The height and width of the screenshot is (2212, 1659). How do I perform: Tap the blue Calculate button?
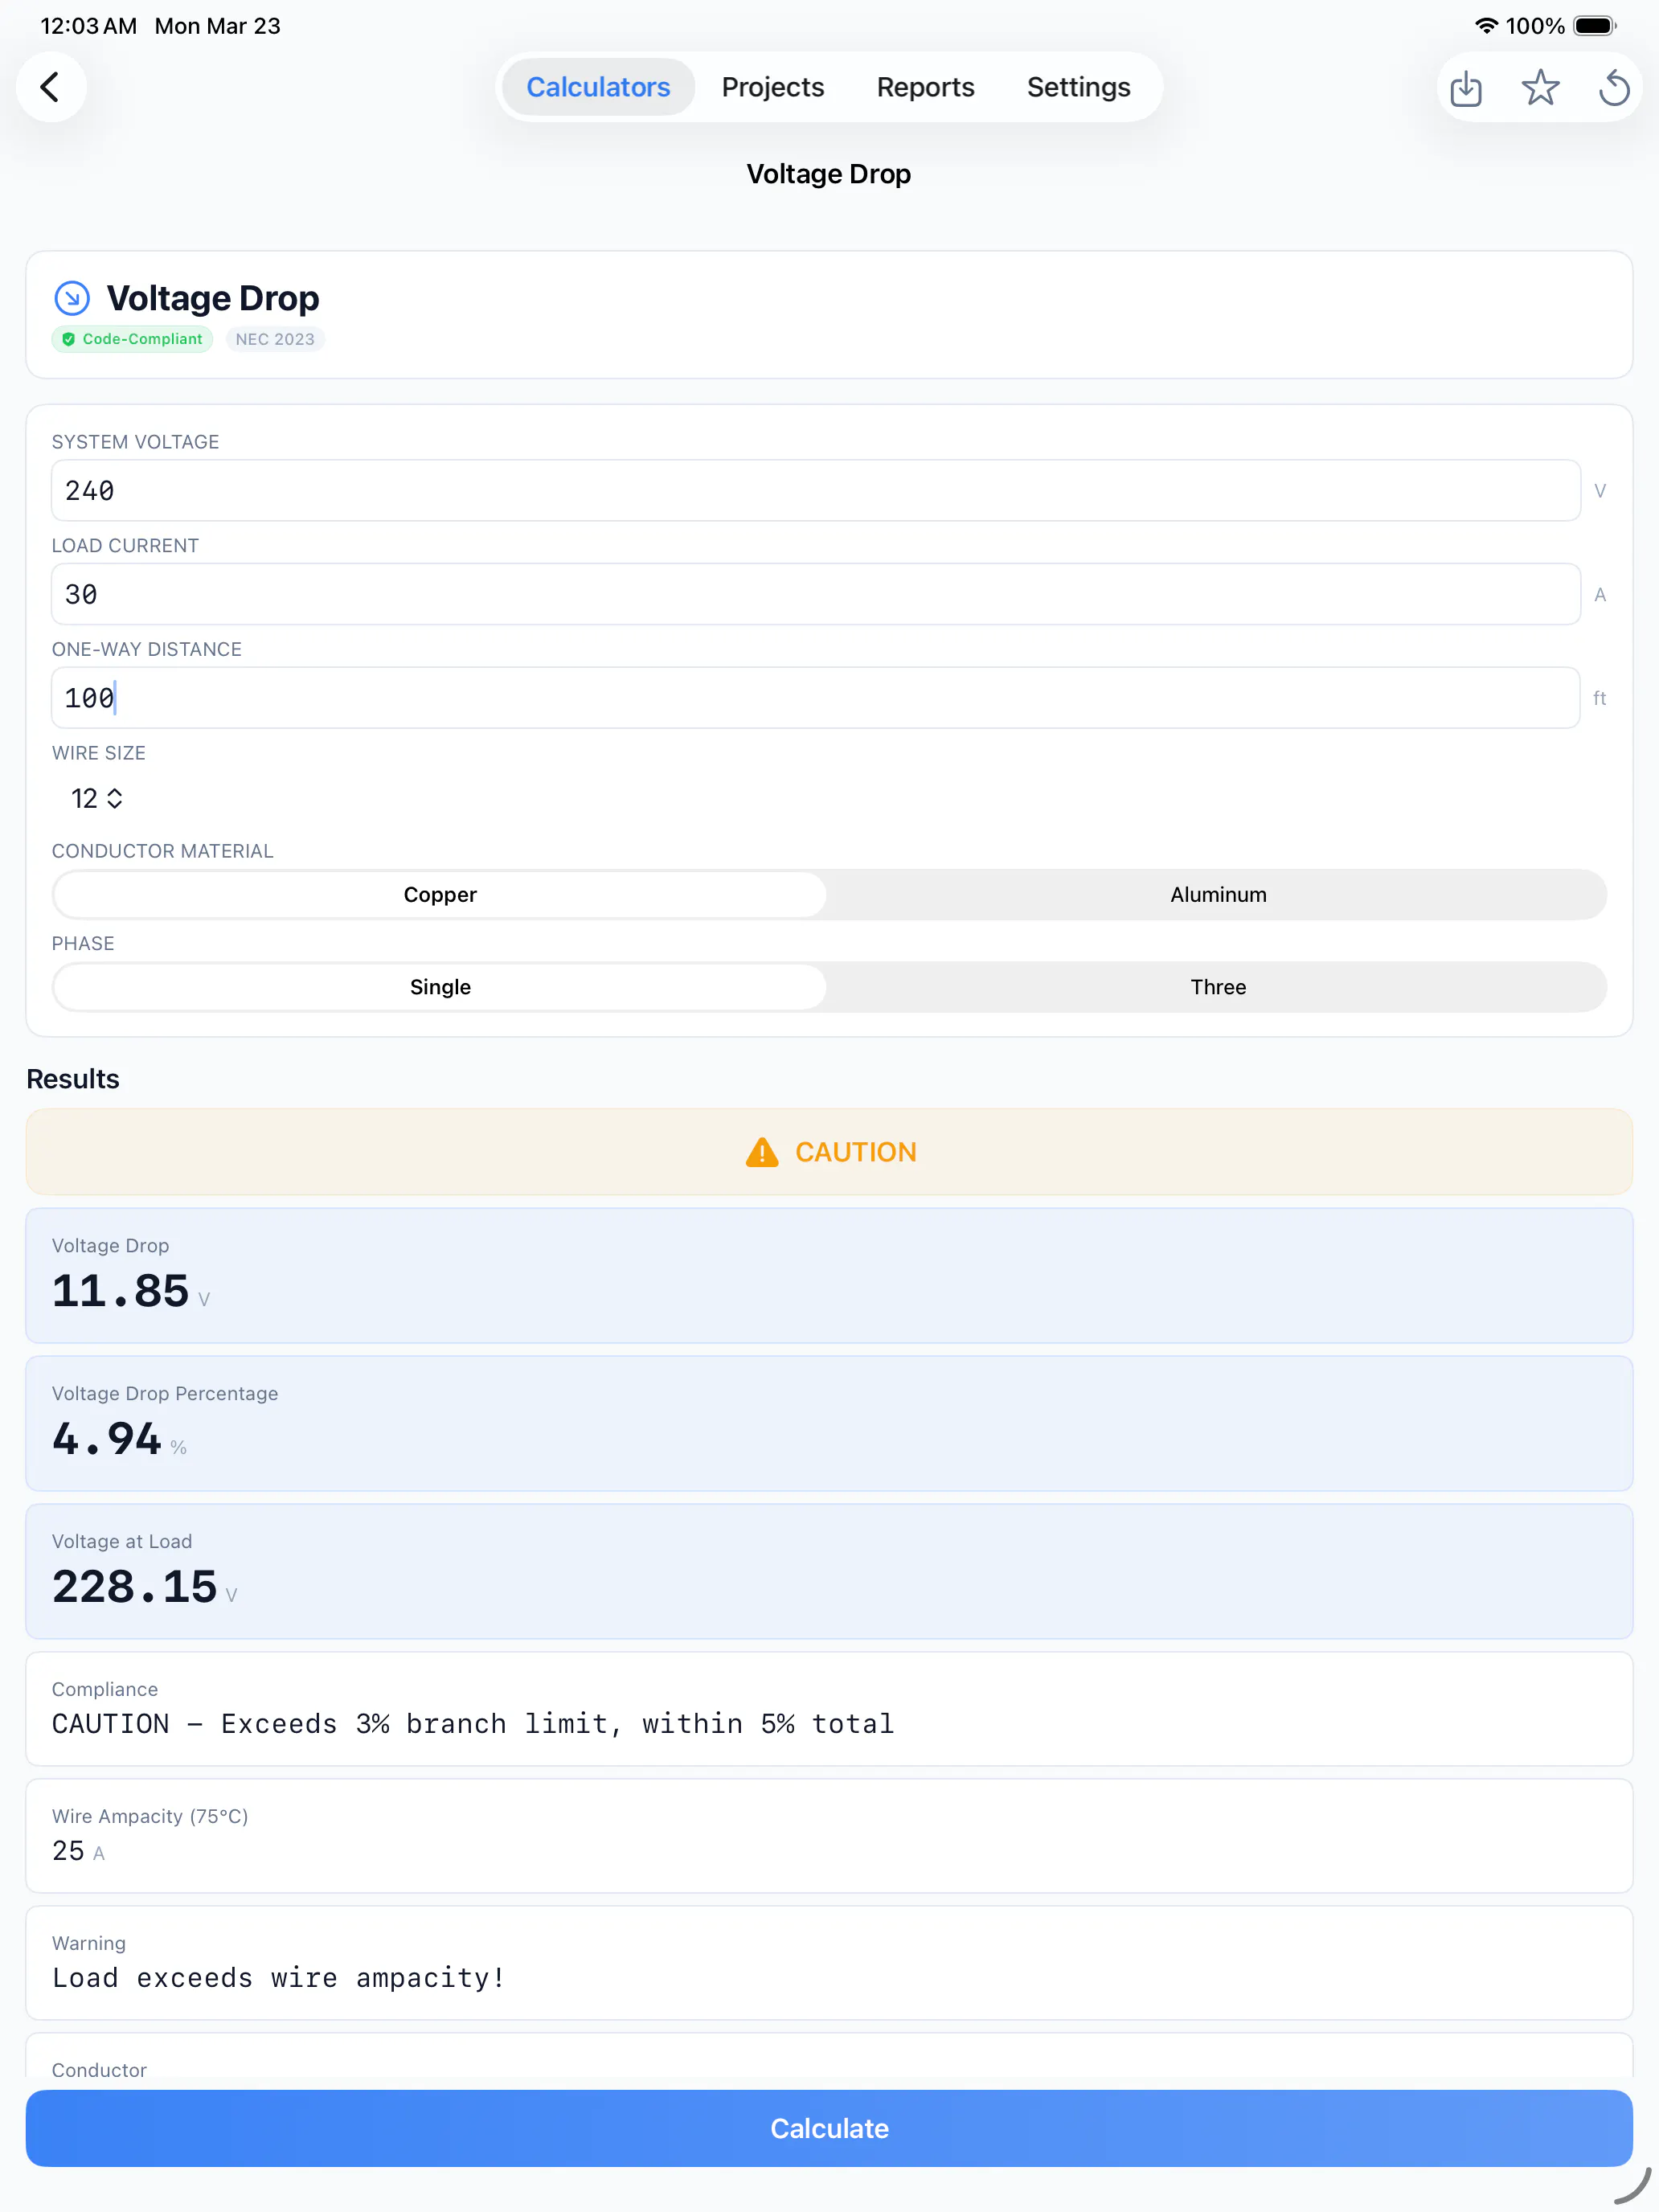click(829, 2128)
